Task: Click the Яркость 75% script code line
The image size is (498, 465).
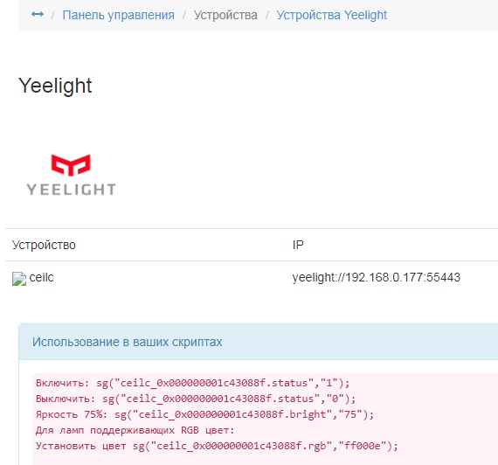Action: pyautogui.click(x=204, y=414)
